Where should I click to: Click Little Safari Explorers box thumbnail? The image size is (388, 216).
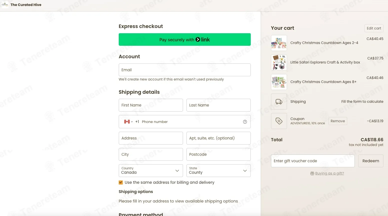279,62
